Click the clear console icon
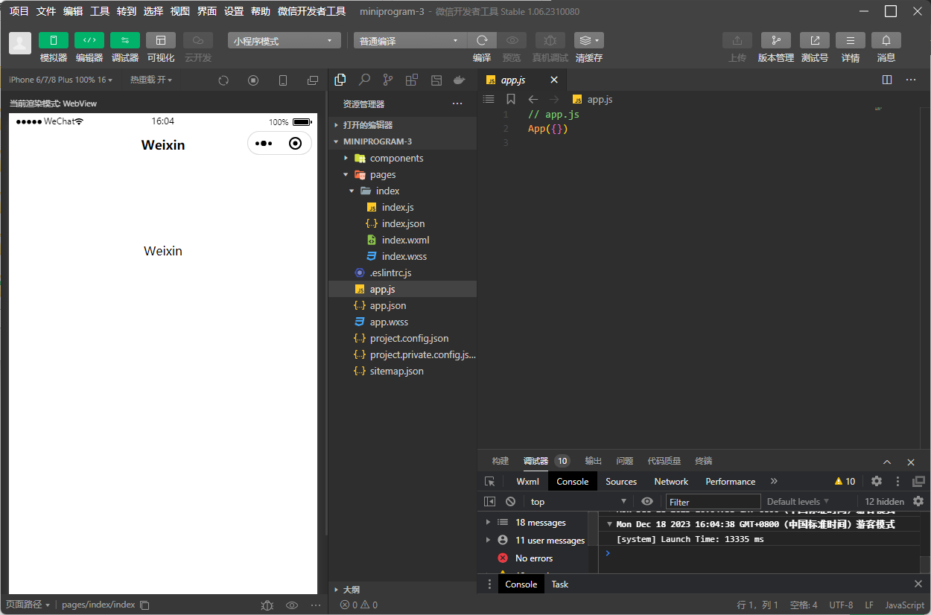Viewport: 931px width, 615px height. point(510,502)
